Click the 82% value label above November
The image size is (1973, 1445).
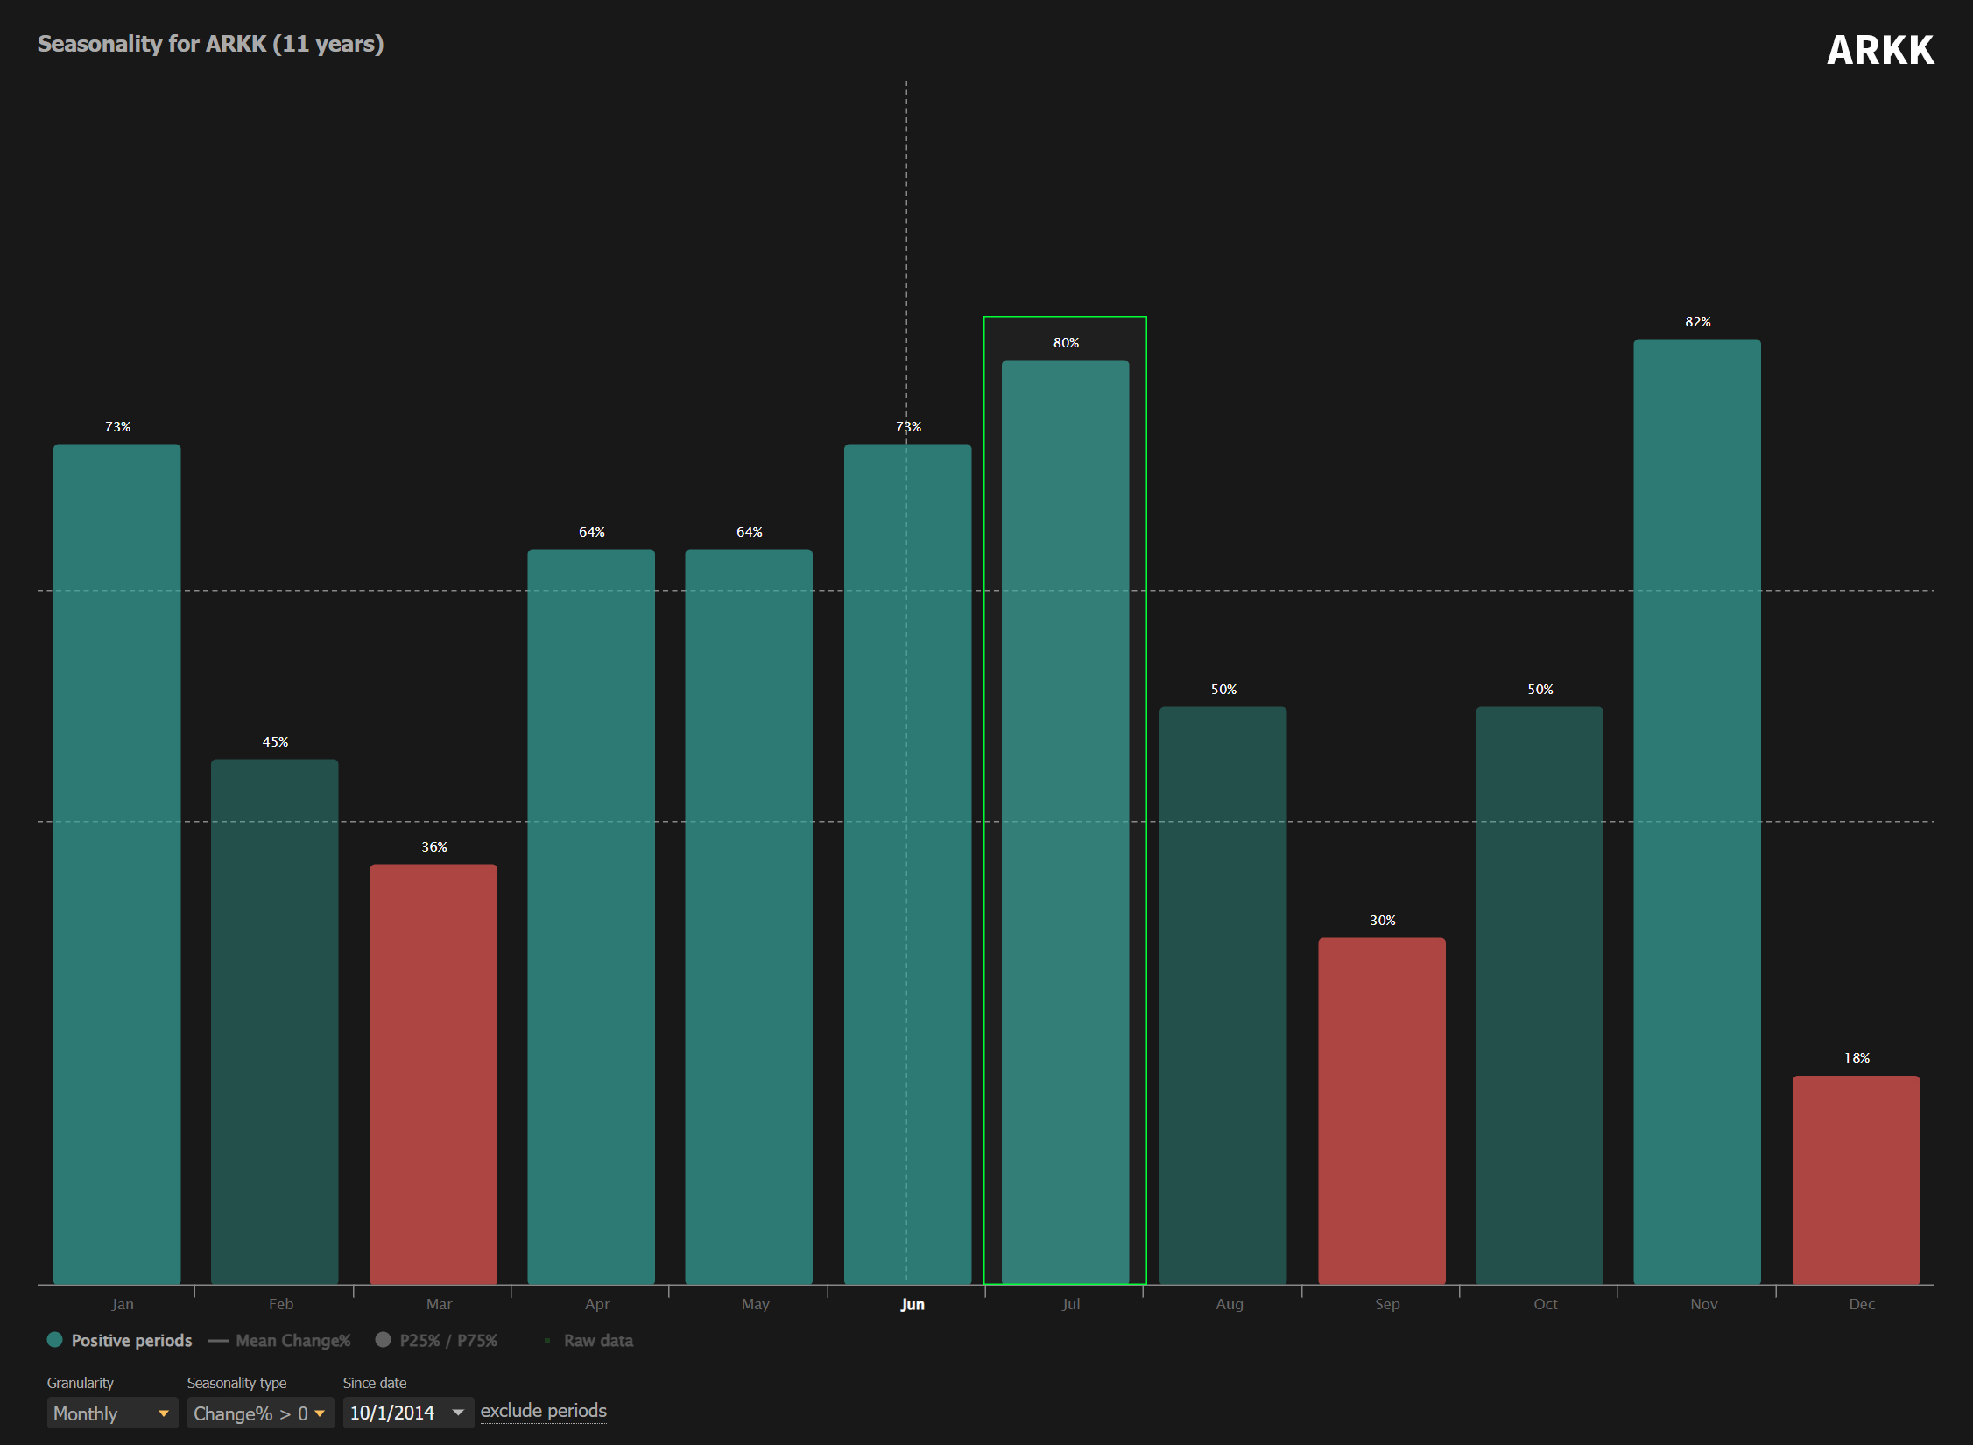[x=1698, y=321]
